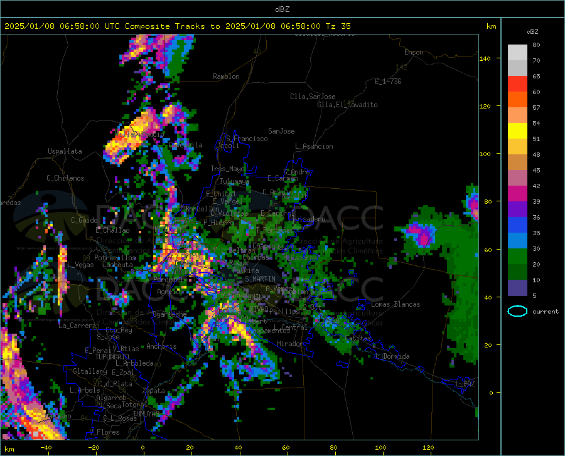Click the 60 dBZ orange legend swatch
The width and height of the screenshot is (565, 456).
[517, 100]
